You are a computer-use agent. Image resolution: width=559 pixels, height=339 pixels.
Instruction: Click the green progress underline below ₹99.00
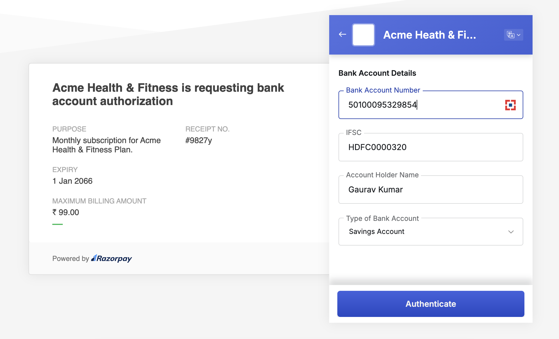point(57,224)
